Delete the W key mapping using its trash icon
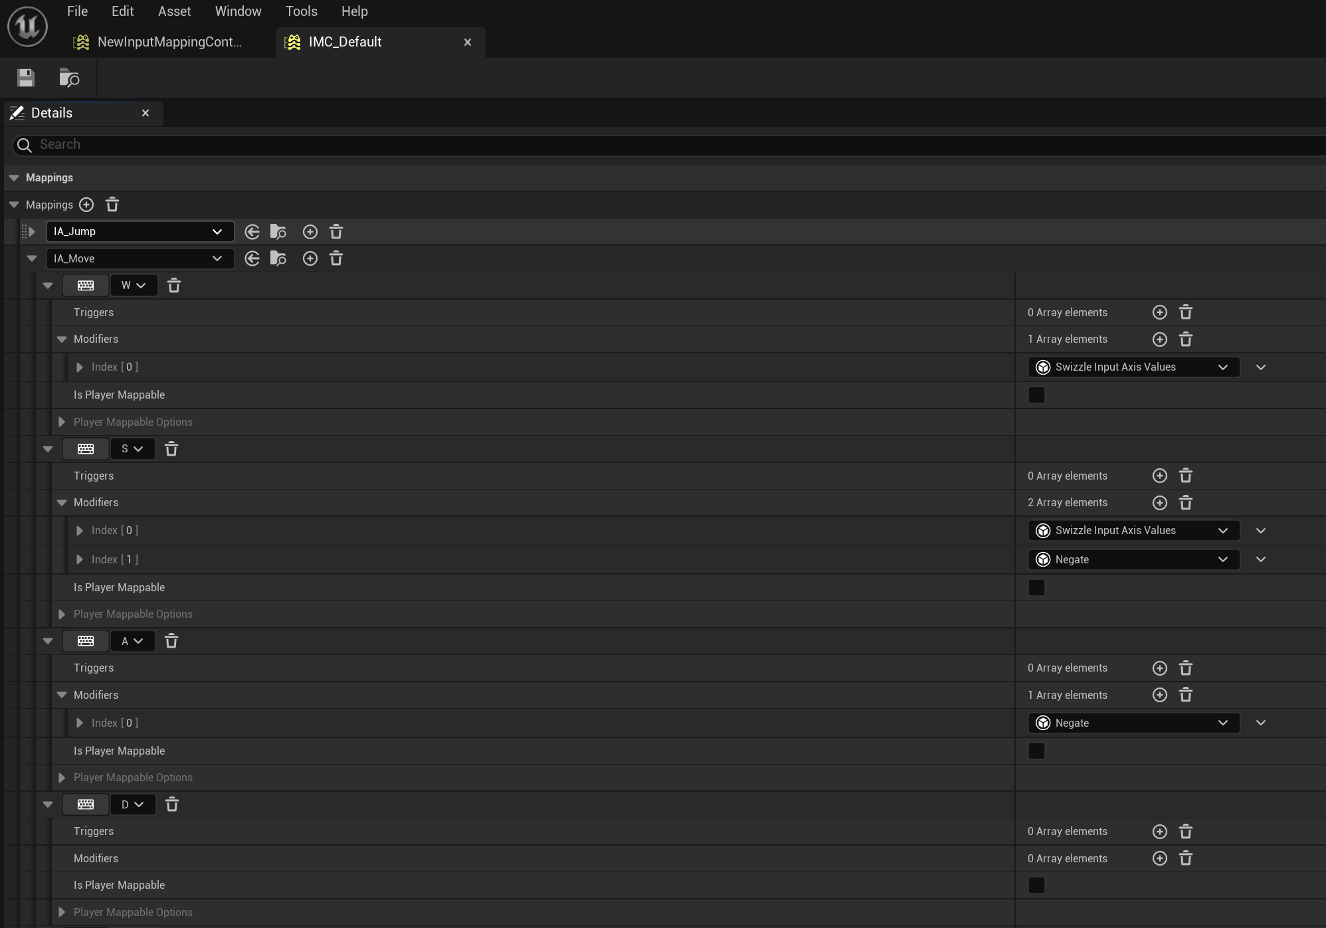Image resolution: width=1326 pixels, height=928 pixels. point(174,286)
